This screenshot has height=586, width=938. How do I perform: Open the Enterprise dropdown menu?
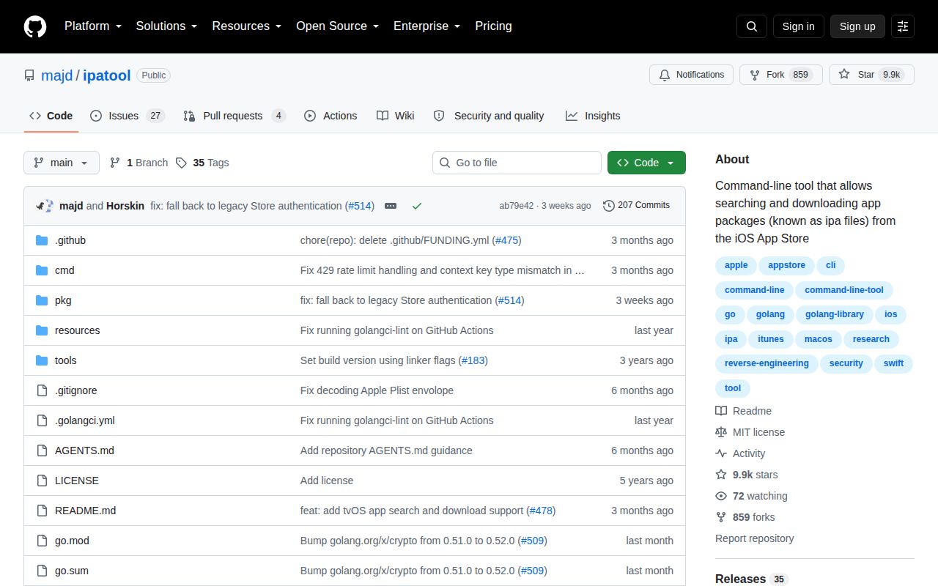click(426, 26)
